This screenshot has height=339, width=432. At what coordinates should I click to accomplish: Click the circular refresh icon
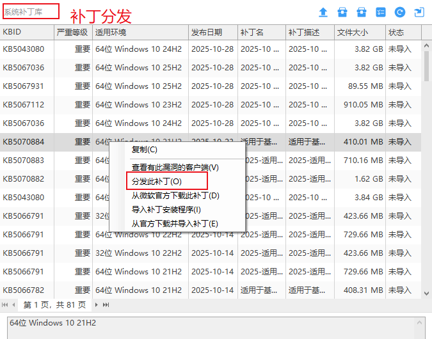point(400,12)
